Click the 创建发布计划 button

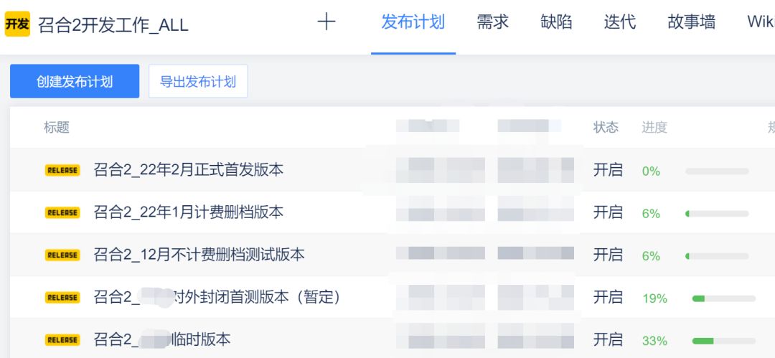point(75,81)
